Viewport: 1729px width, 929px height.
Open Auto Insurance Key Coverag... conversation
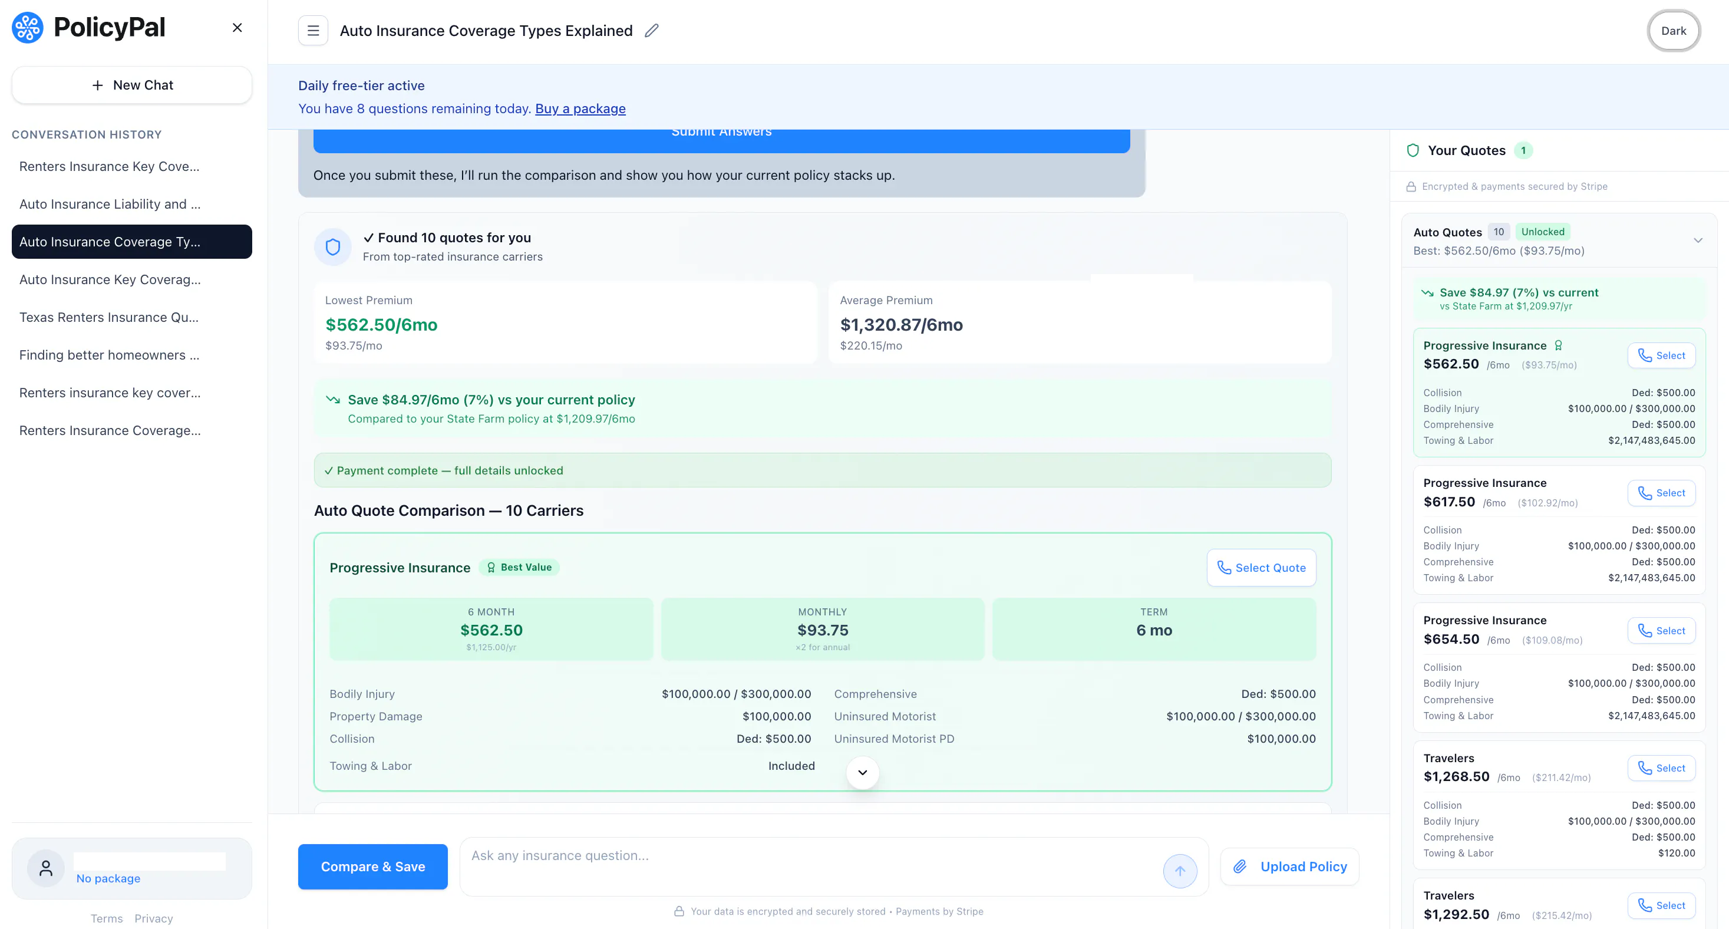(x=131, y=279)
